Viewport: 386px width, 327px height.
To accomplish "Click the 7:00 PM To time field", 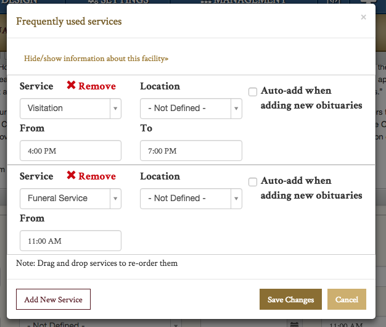I will coord(191,151).
